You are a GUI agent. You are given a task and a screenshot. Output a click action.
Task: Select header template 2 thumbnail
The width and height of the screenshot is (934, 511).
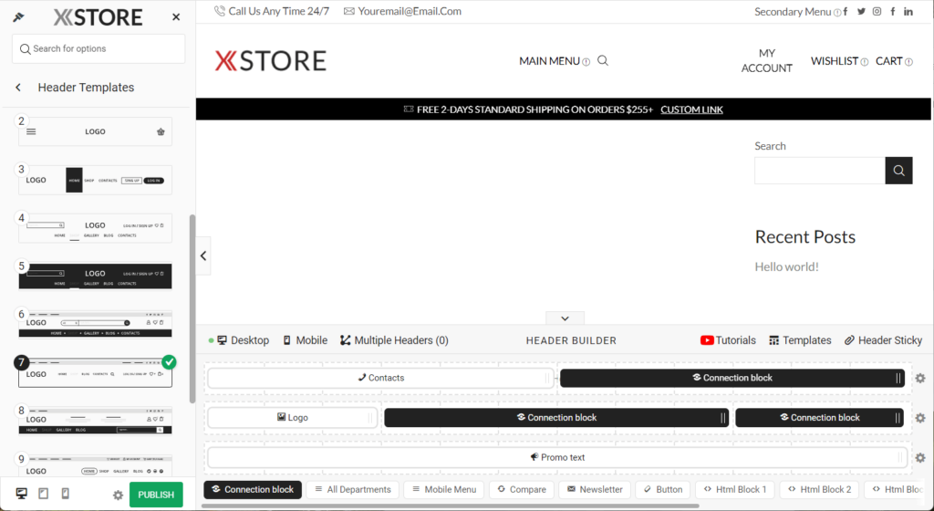[x=95, y=131]
